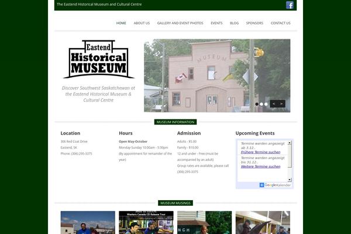Open first Museum Musings thumbnail with blue sky
This screenshot has height=234, width=351.
click(x=88, y=222)
